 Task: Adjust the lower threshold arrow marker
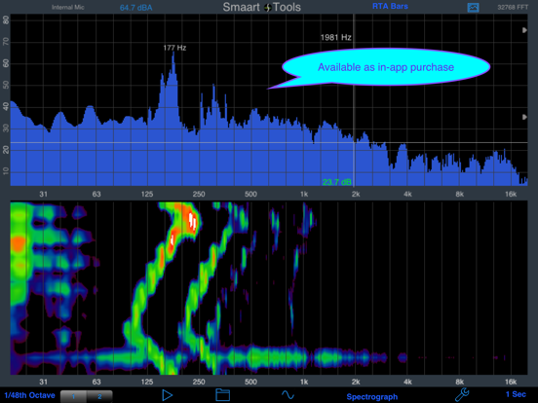coord(524,117)
